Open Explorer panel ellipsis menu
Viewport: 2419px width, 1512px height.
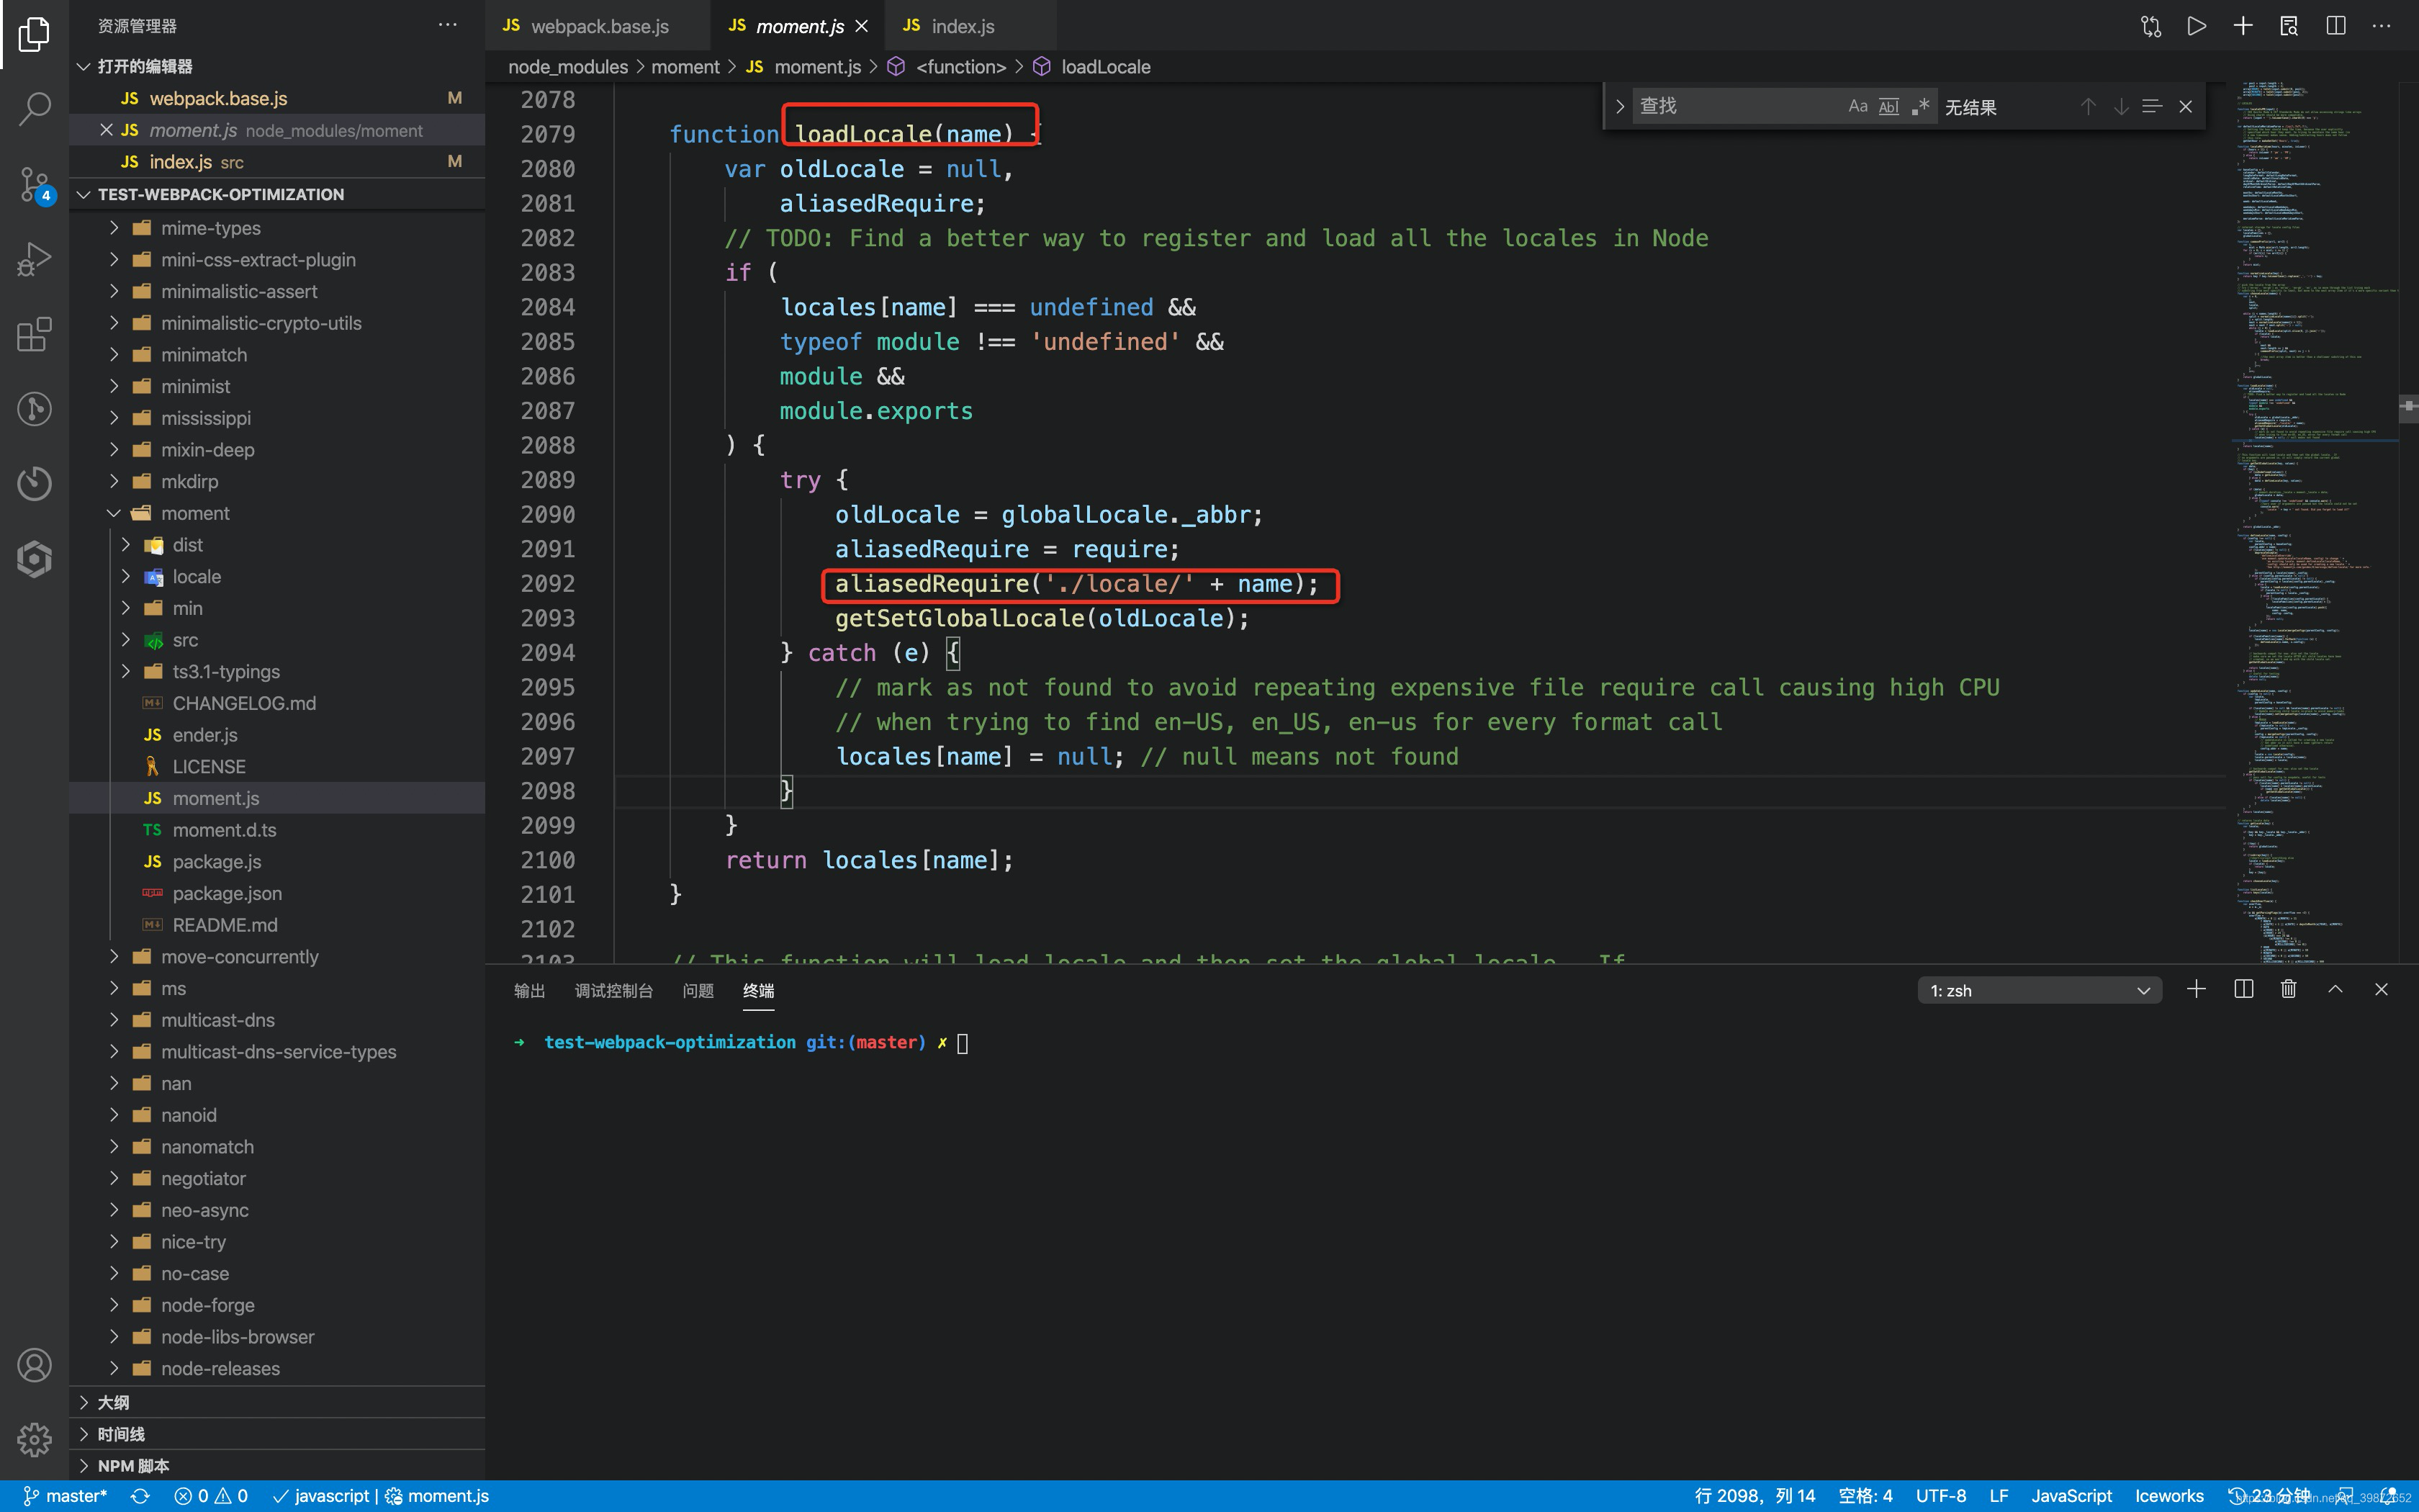[448, 25]
